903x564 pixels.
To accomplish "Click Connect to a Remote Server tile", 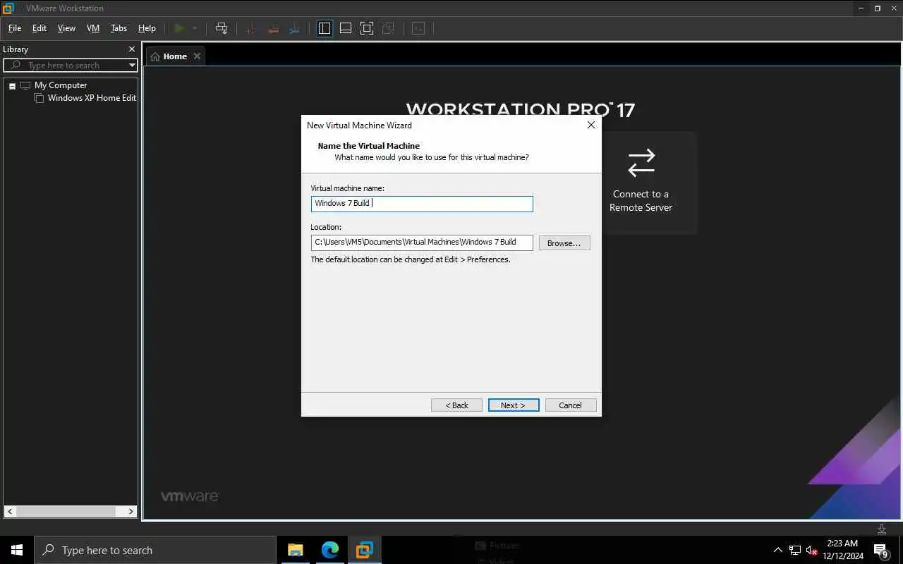I will (x=641, y=183).
